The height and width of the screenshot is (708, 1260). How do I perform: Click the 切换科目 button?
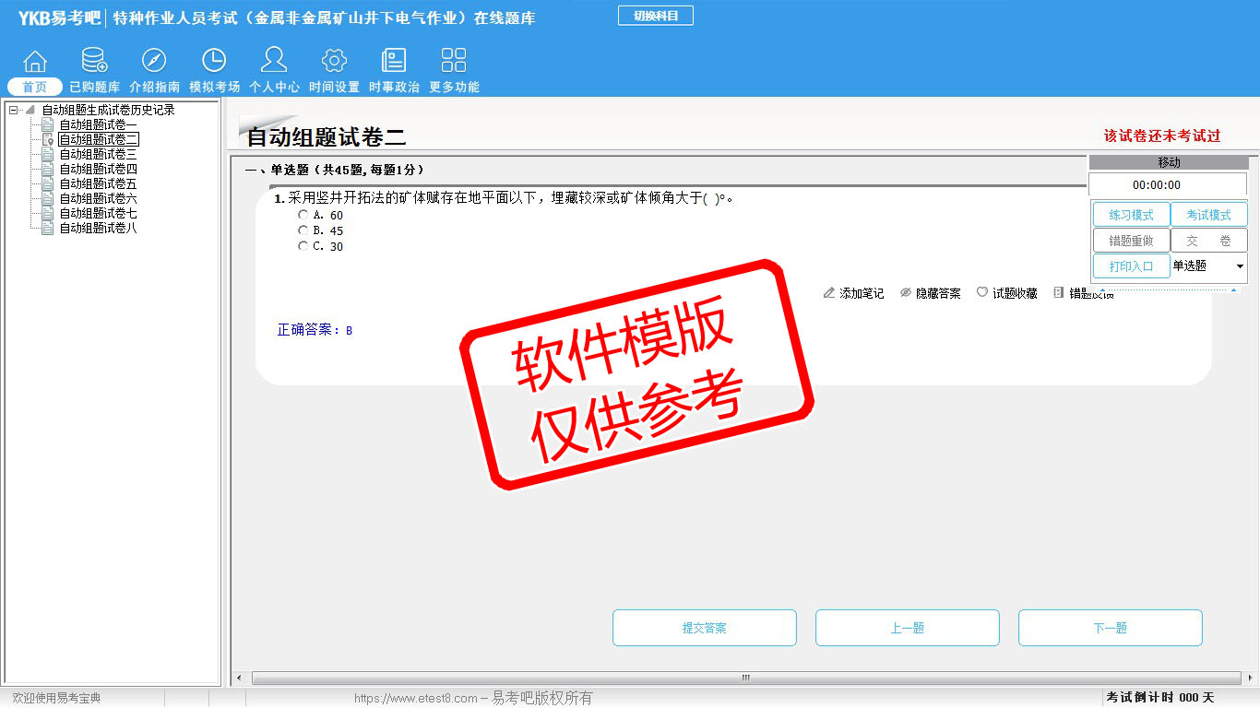[x=655, y=16]
